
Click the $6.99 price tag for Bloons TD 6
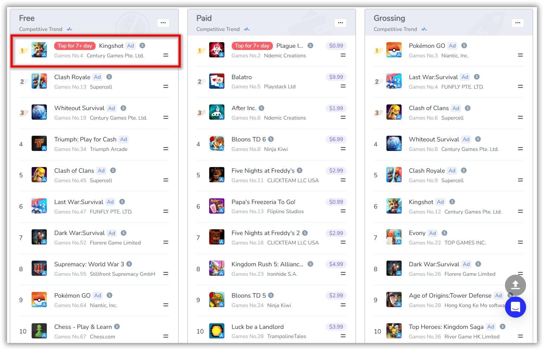[x=336, y=139]
